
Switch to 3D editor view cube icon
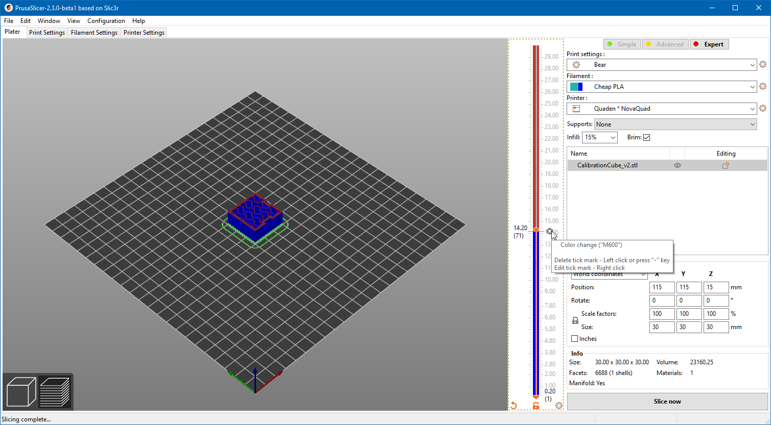pos(21,392)
